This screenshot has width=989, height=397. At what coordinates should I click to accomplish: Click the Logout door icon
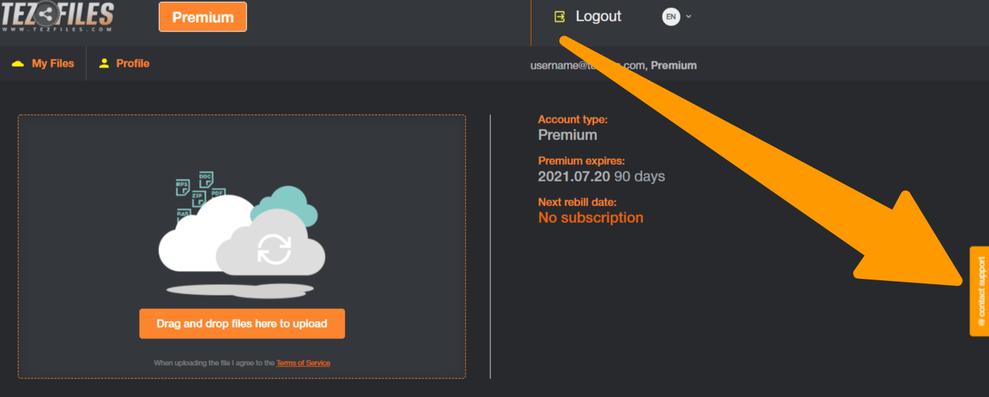point(560,17)
